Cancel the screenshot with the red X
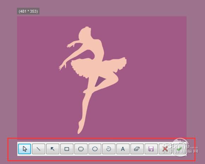 (x=165, y=149)
